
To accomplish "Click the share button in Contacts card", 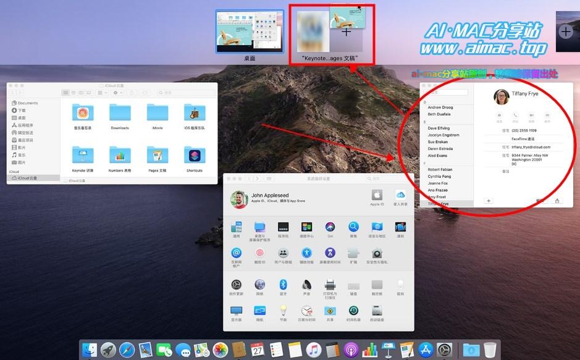I will coord(557,201).
